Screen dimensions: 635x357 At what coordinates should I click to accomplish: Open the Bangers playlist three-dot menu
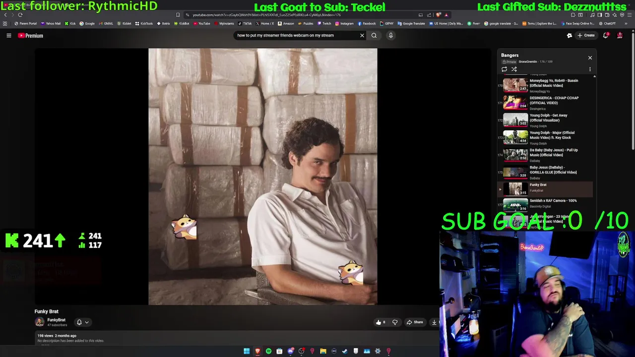pyautogui.click(x=590, y=69)
